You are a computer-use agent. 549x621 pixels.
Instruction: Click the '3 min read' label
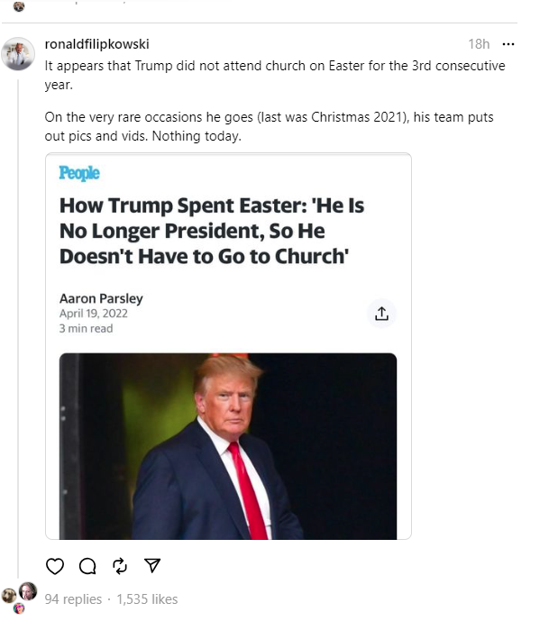pyautogui.click(x=86, y=329)
